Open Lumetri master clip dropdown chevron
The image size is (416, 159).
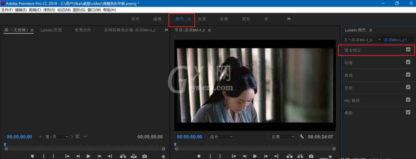pyautogui.click(x=379, y=40)
